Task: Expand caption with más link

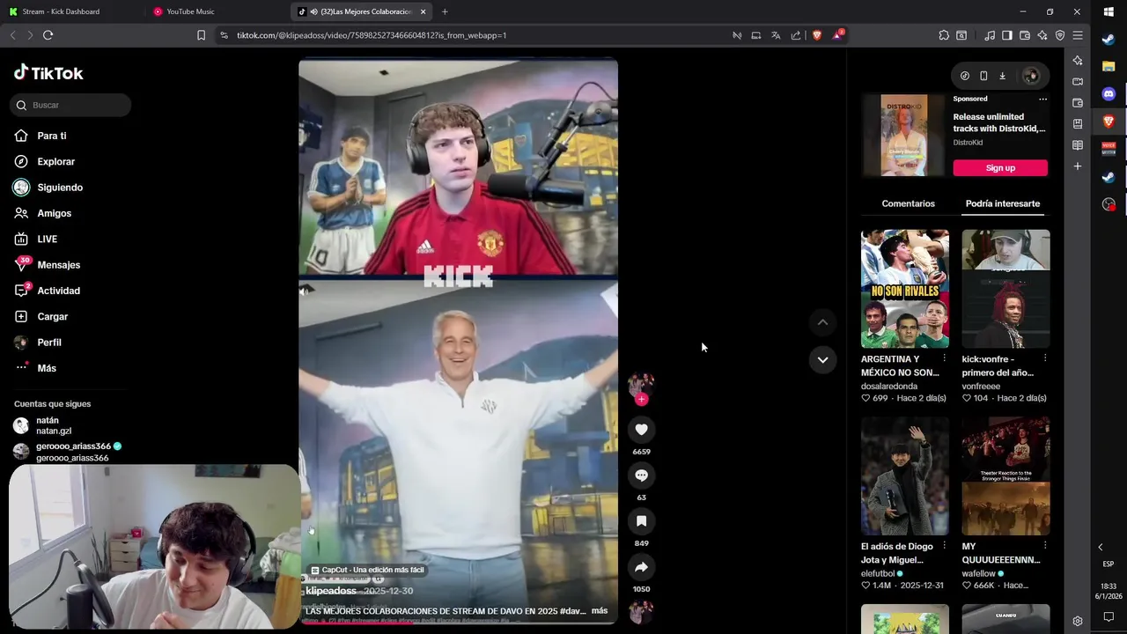Action: click(x=600, y=610)
